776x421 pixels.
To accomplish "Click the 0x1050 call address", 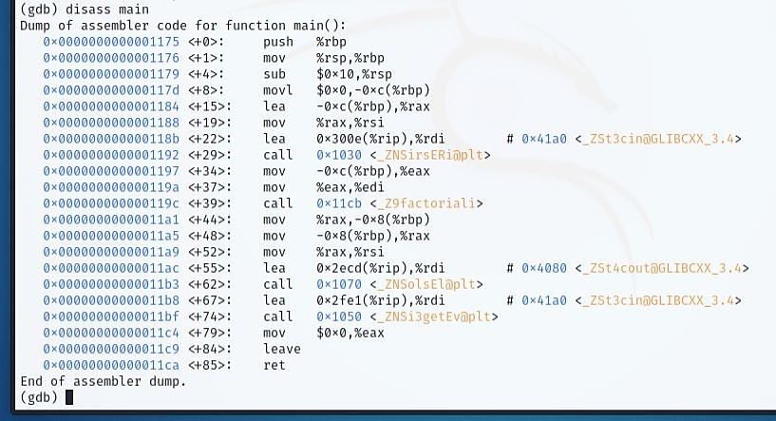I will 339,316.
